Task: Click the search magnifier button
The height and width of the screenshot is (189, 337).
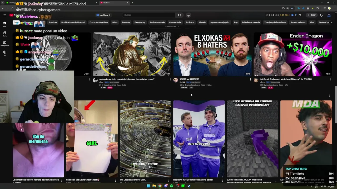Action: tap(179, 15)
